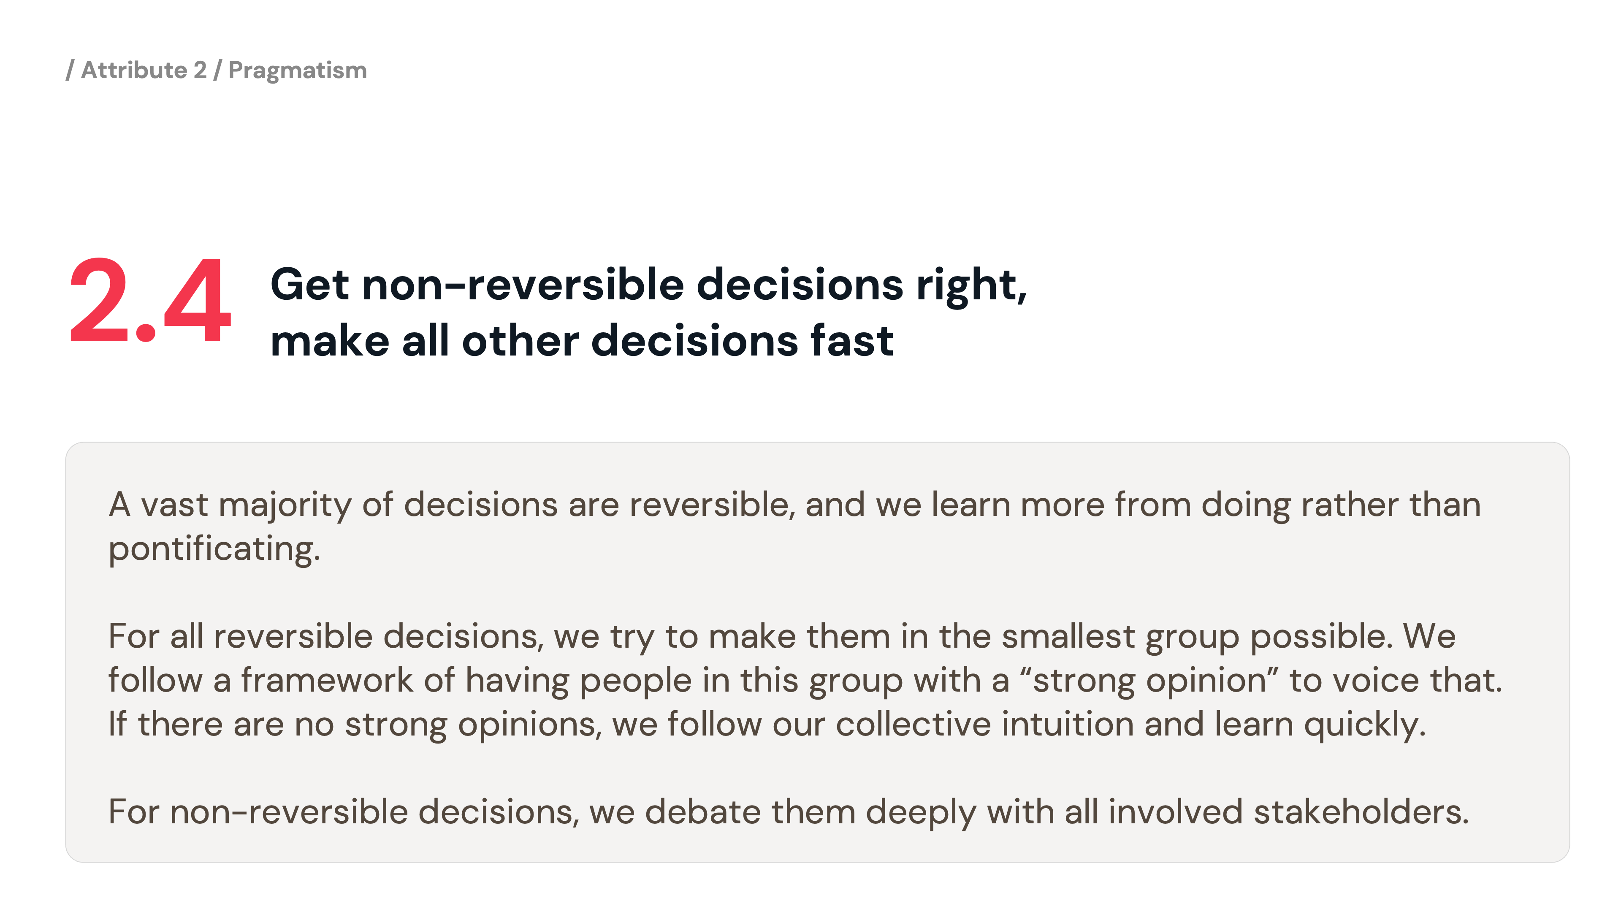Viewport: 1621px width, 912px height.
Task: Click the word "pontificating."
Action: coord(214,549)
